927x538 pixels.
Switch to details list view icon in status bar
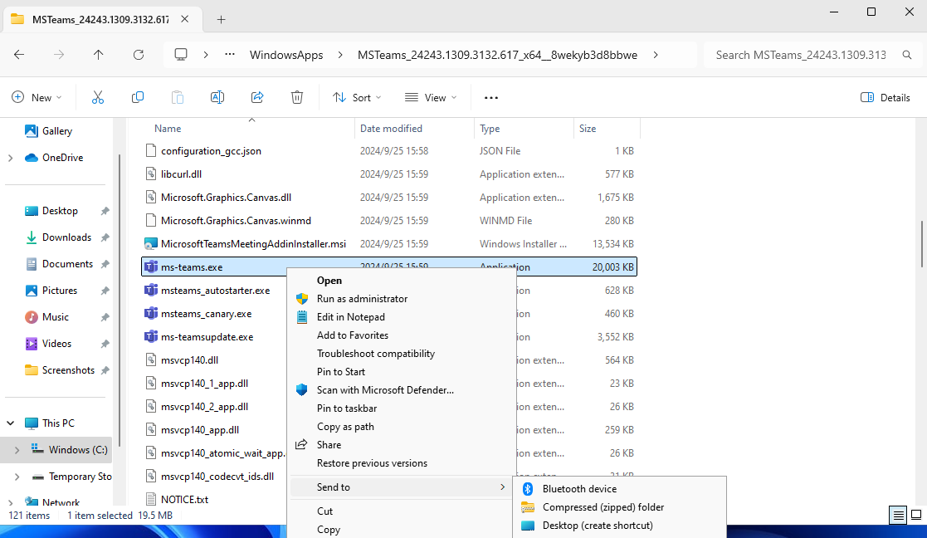pos(898,515)
